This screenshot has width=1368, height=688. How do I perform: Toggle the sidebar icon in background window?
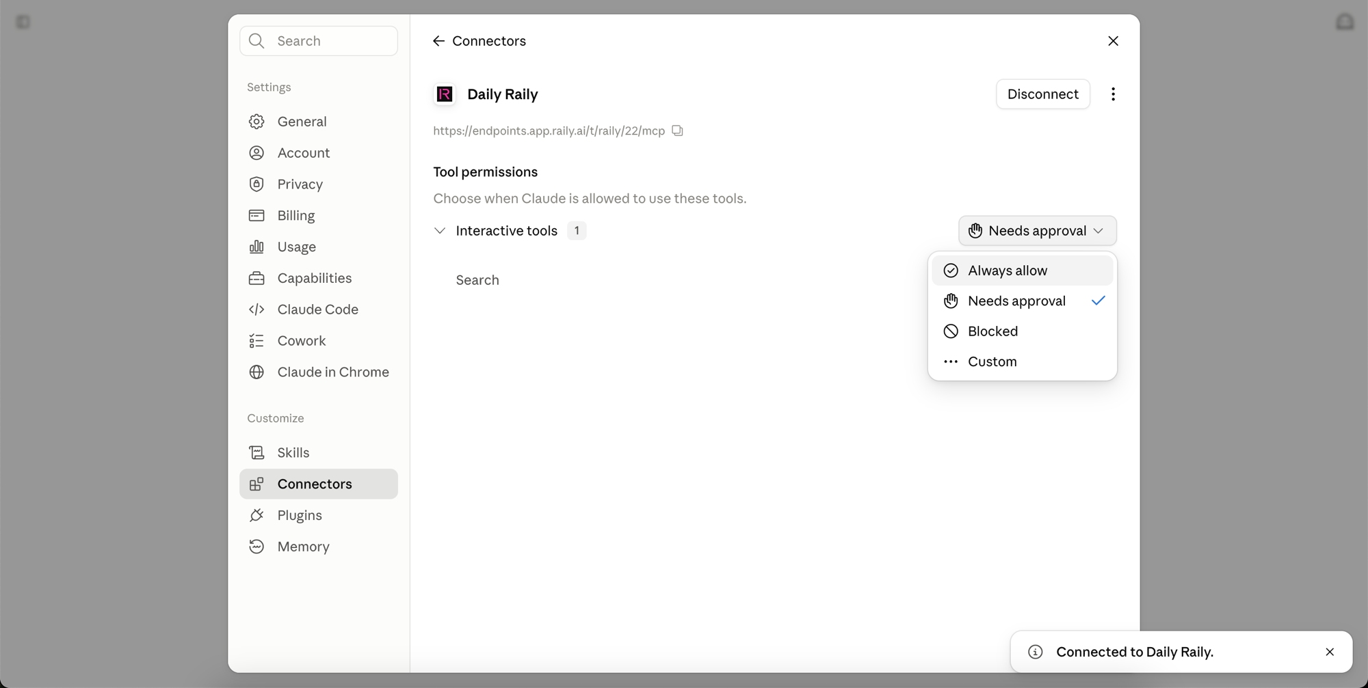tap(23, 22)
